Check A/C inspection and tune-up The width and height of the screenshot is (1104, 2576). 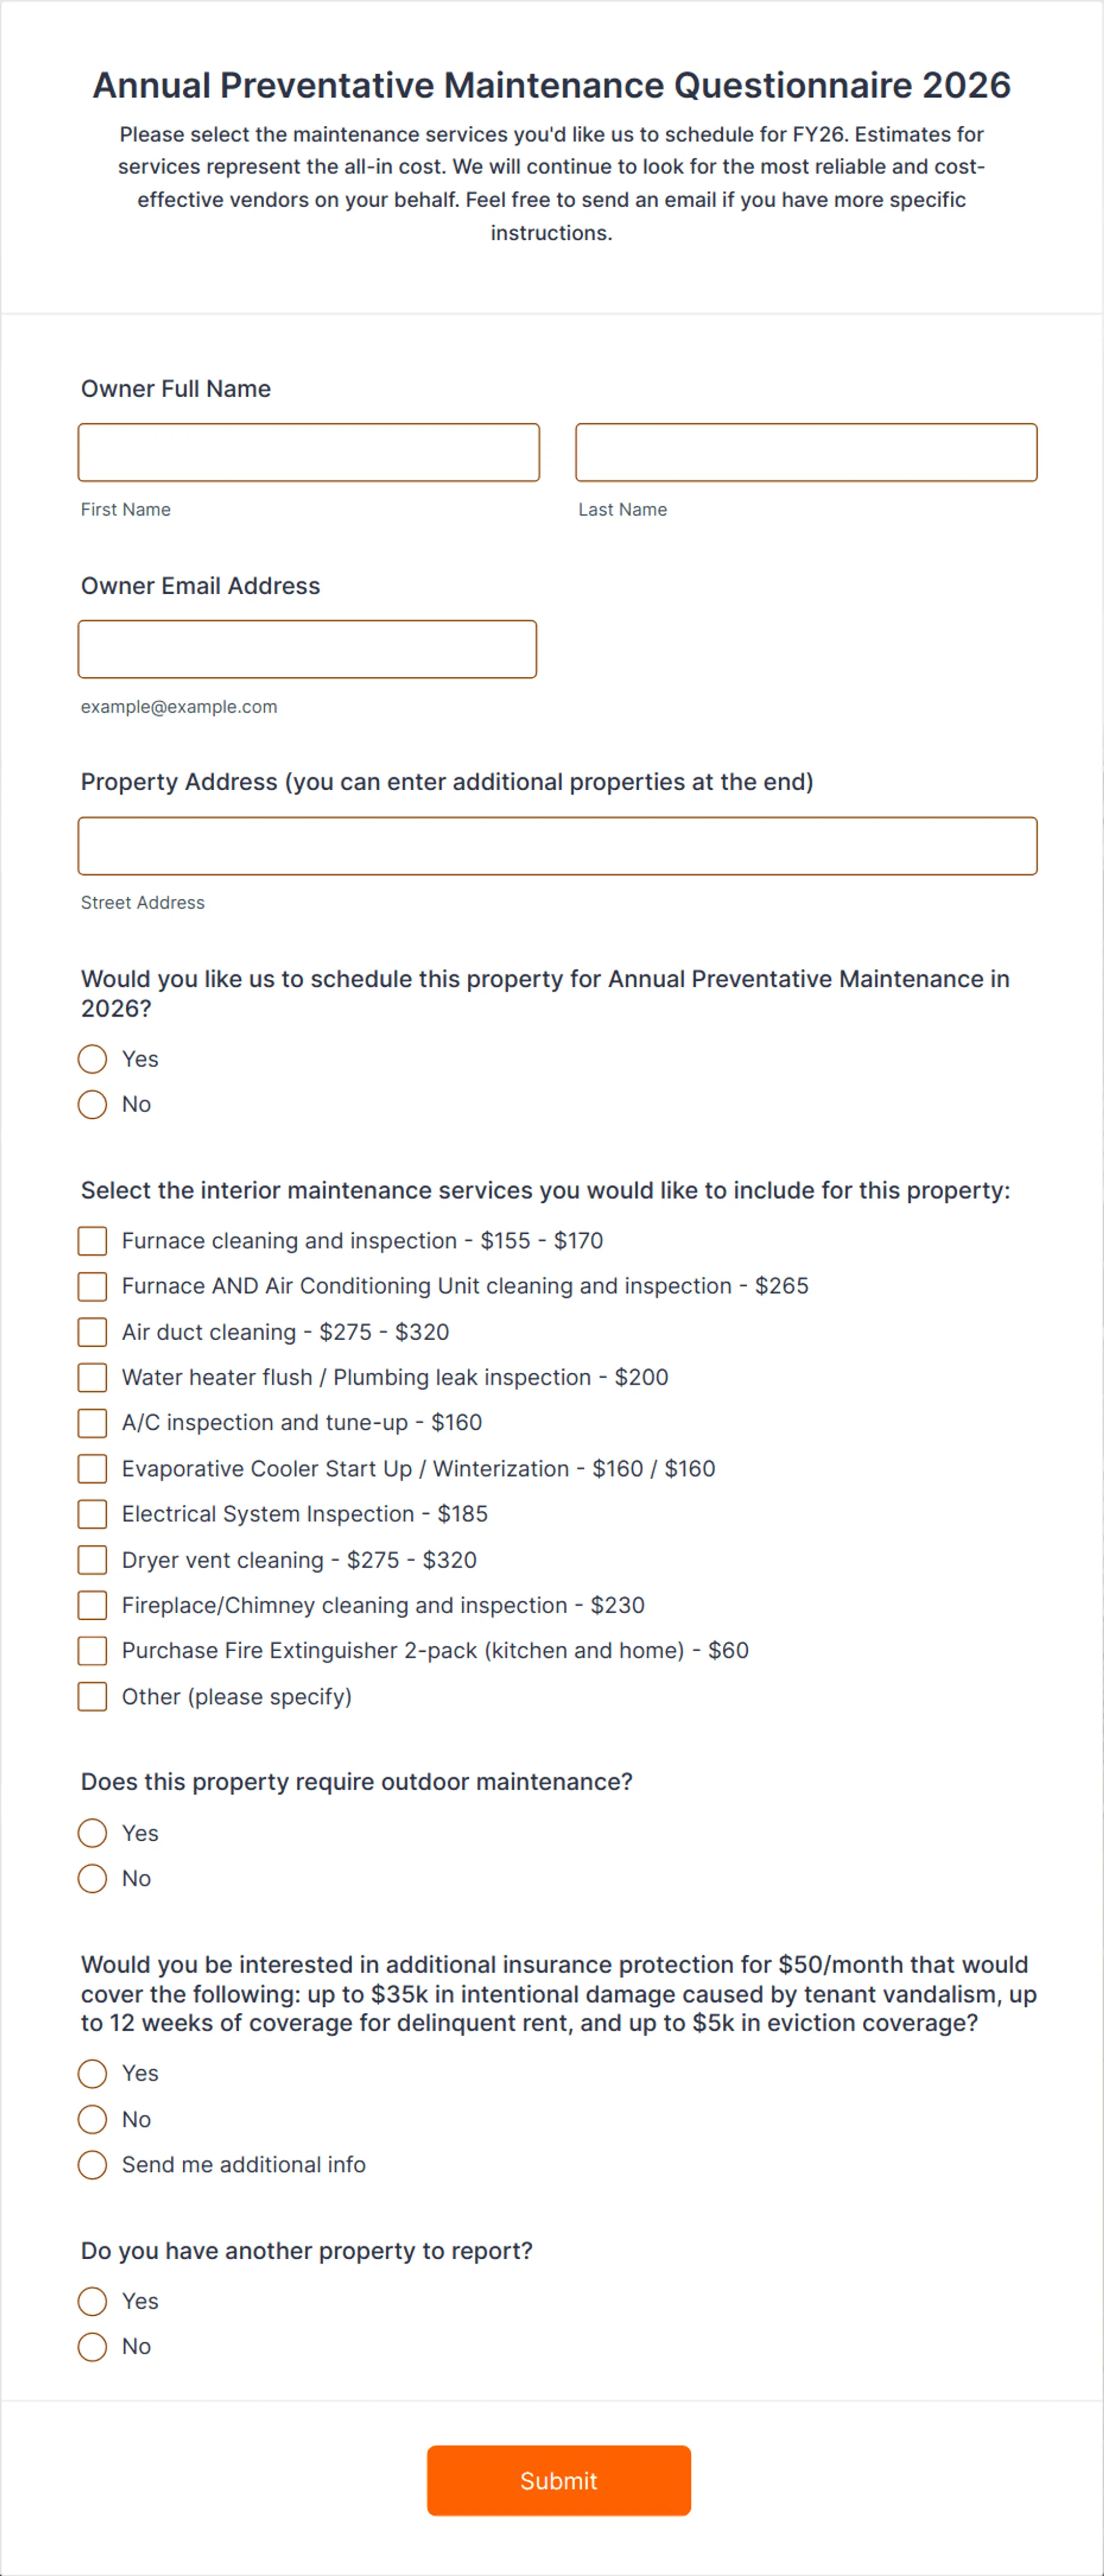click(93, 1423)
